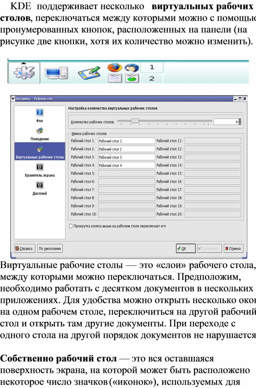The height and width of the screenshot is (388, 256).
Task: Toggle mouse wheel desktop switching checkbox
Action: [71, 226]
